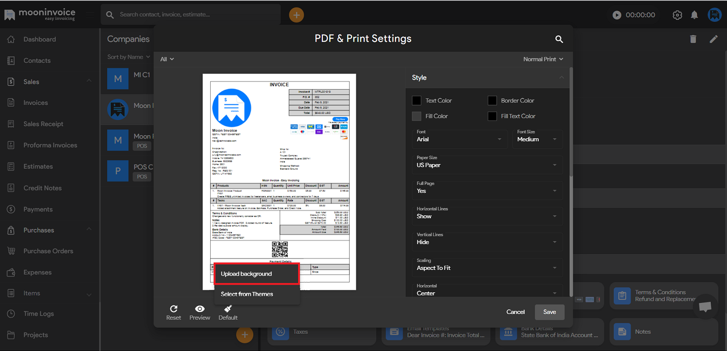
Task: Open the Projects folder icon
Action: 11,335
